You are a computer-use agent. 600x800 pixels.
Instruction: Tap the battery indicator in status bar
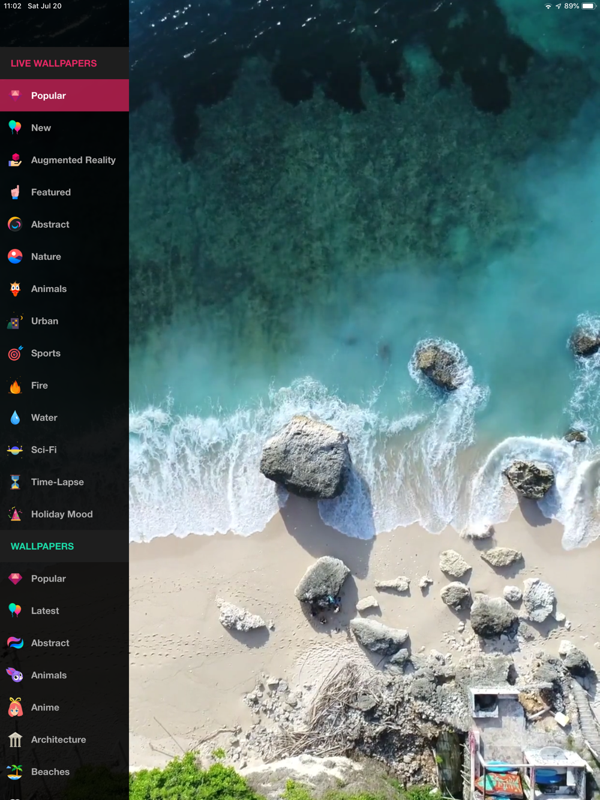[588, 6]
